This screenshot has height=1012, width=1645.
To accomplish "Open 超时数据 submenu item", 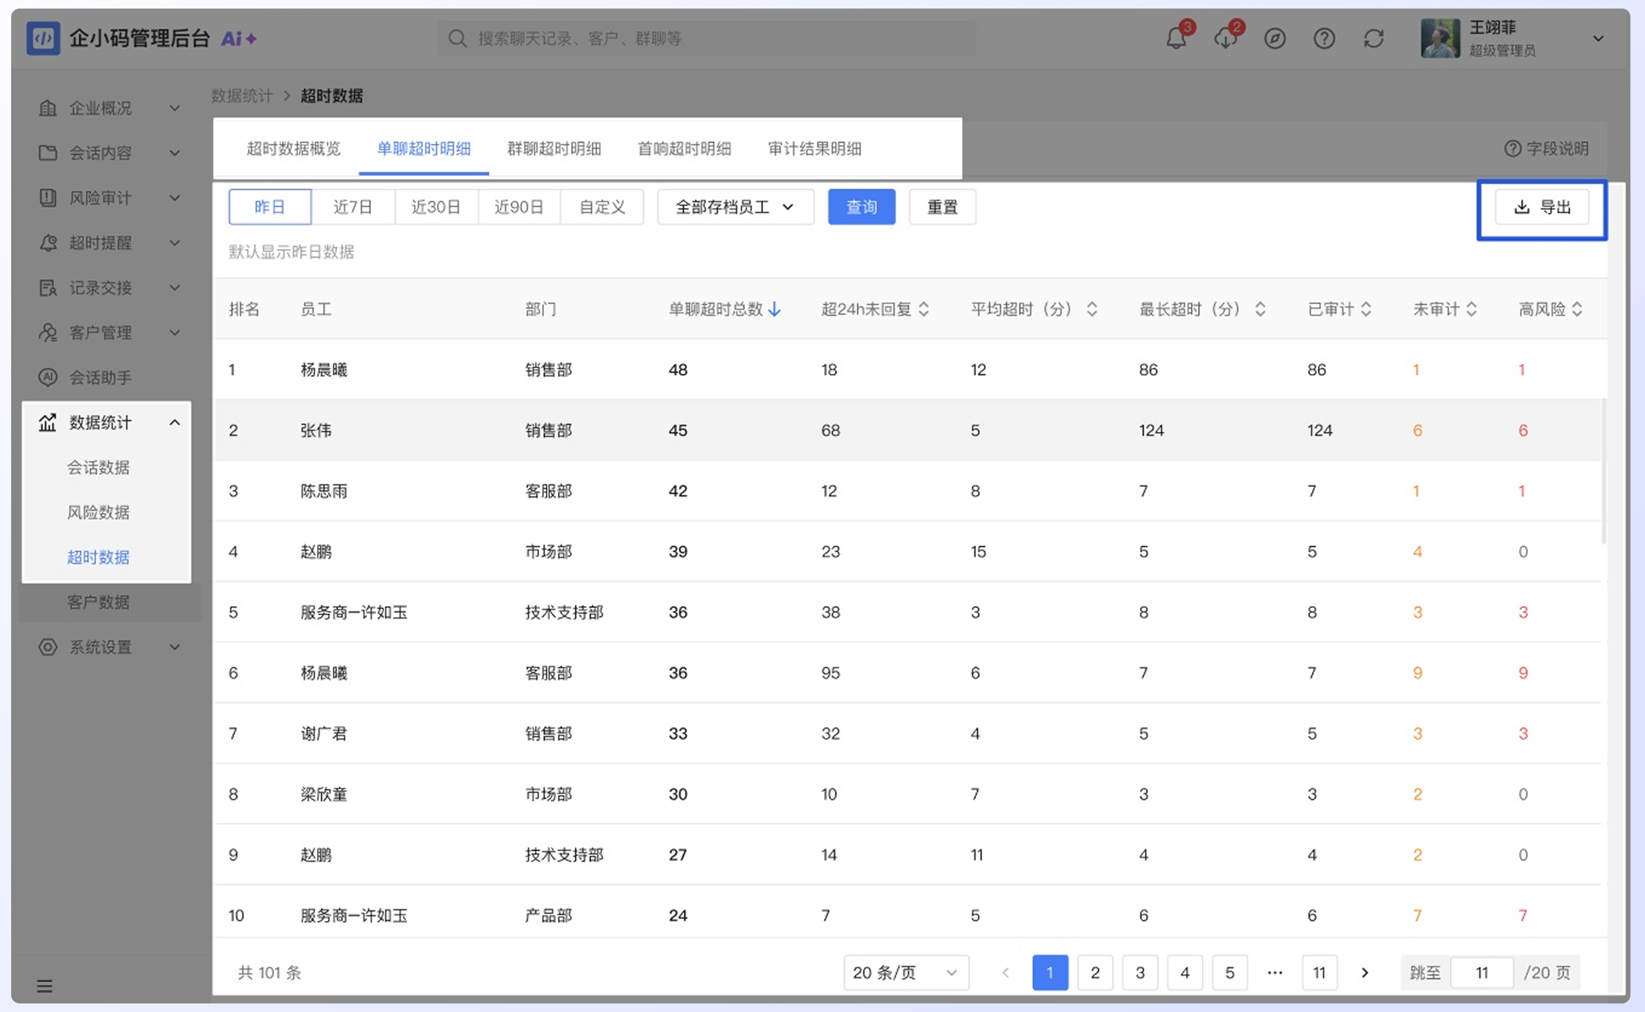I will (x=99, y=557).
